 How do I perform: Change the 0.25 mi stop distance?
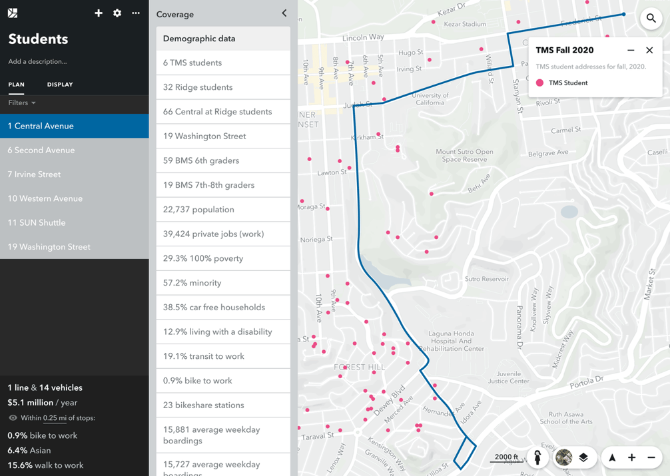point(55,418)
